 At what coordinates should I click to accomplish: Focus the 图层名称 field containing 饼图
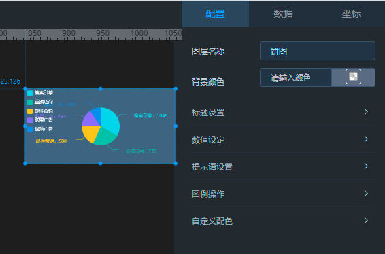tap(318, 51)
